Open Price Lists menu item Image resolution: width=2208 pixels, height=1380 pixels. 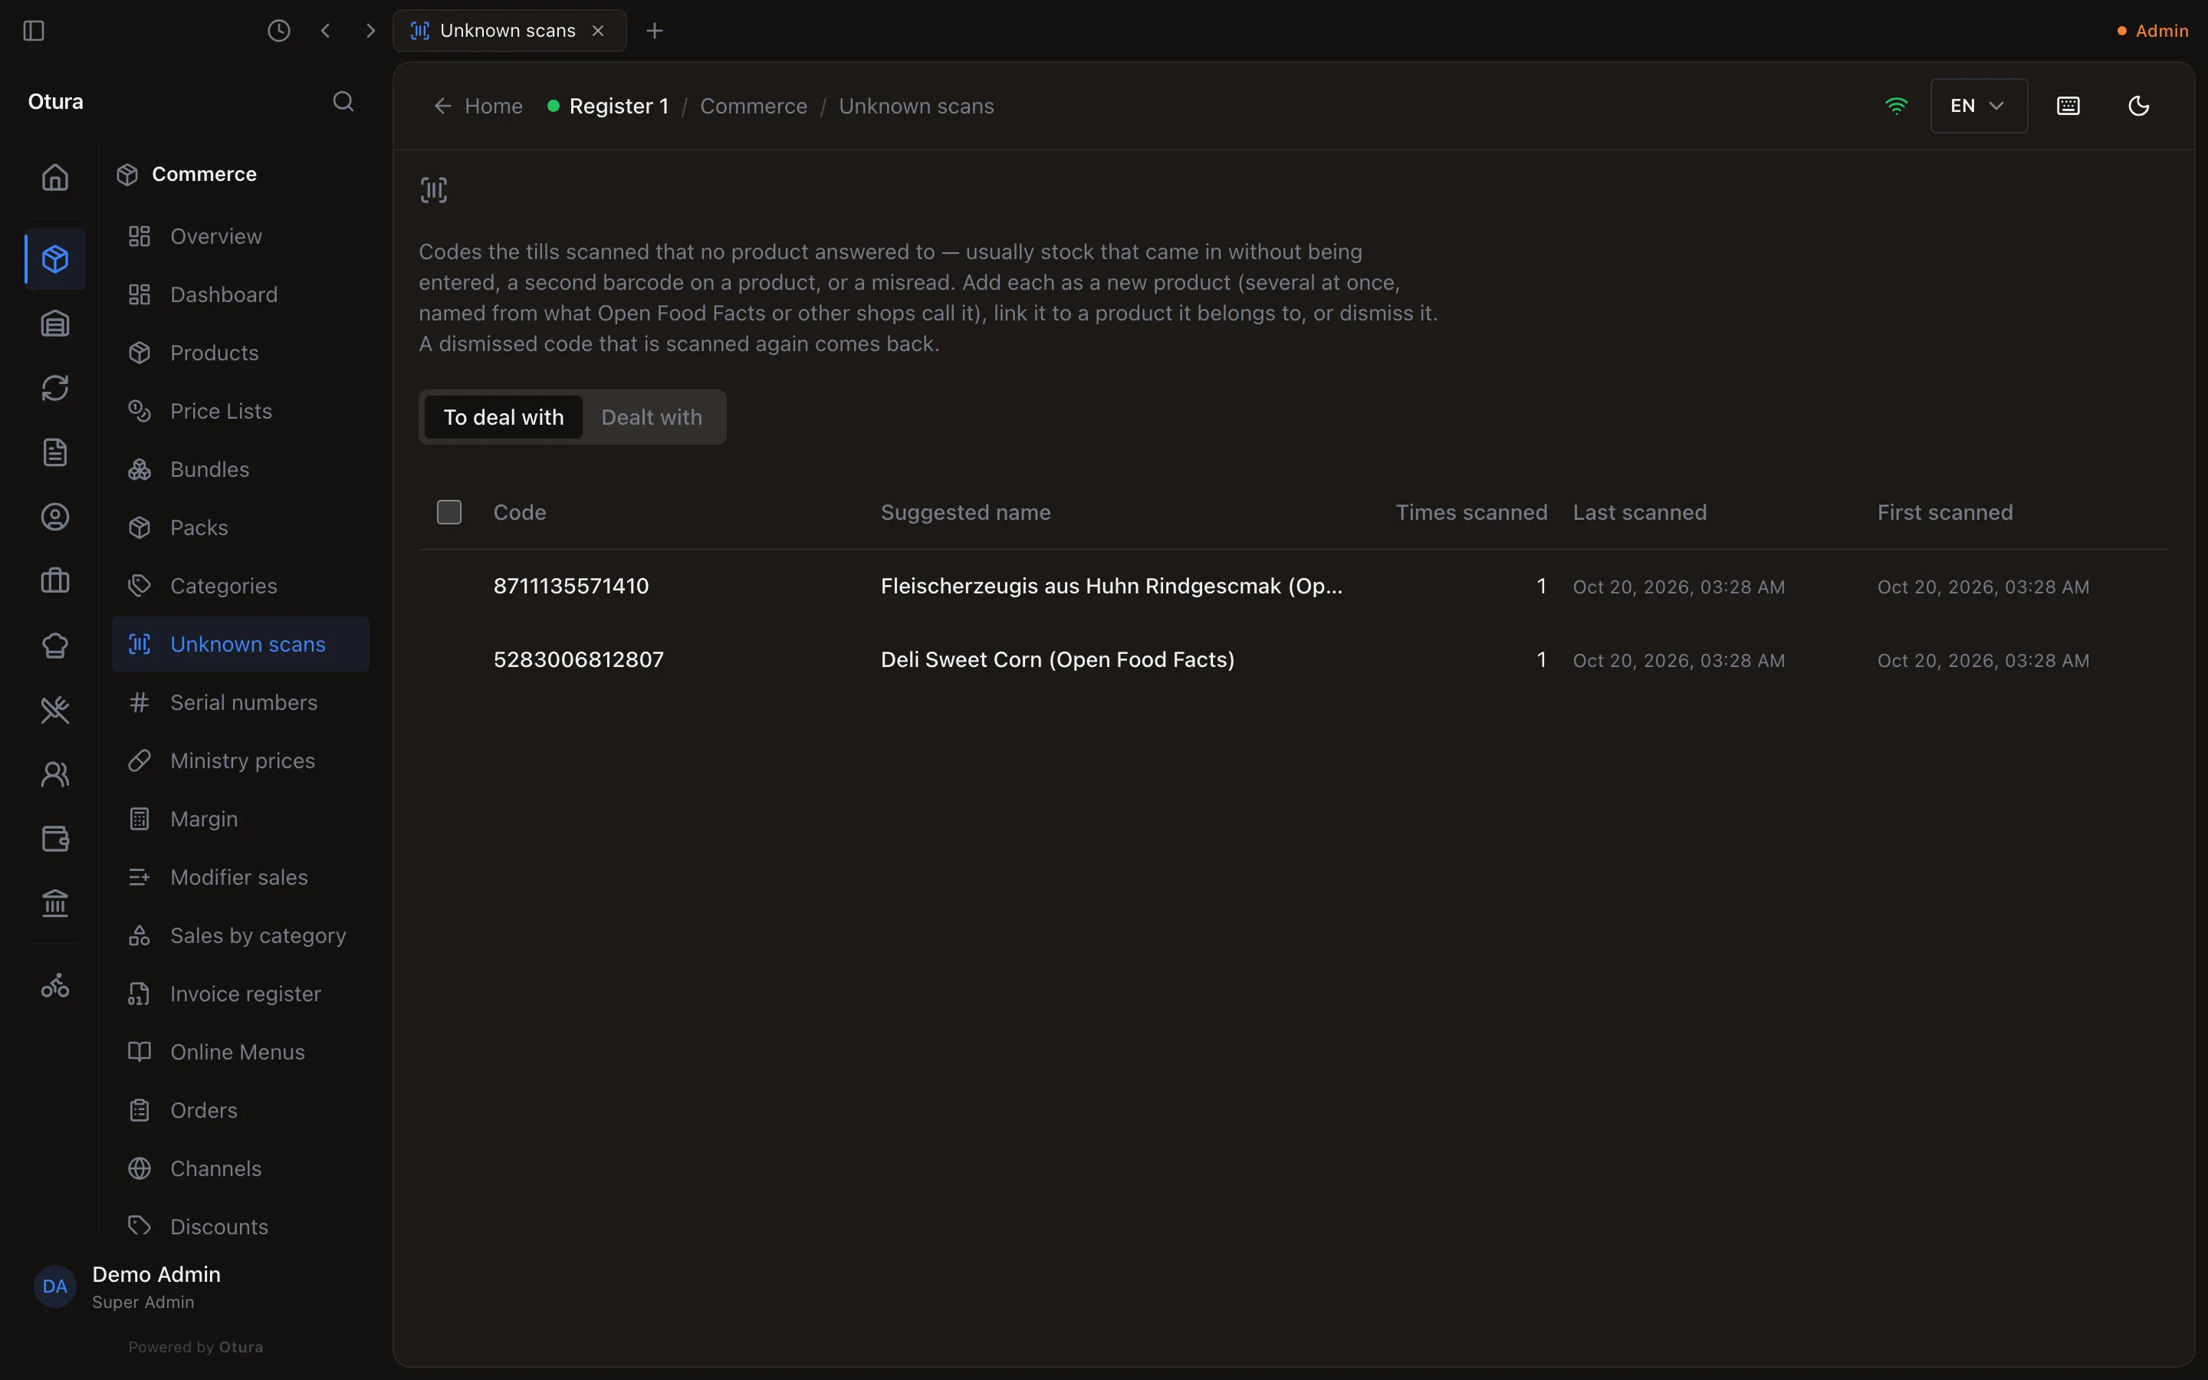click(241, 412)
